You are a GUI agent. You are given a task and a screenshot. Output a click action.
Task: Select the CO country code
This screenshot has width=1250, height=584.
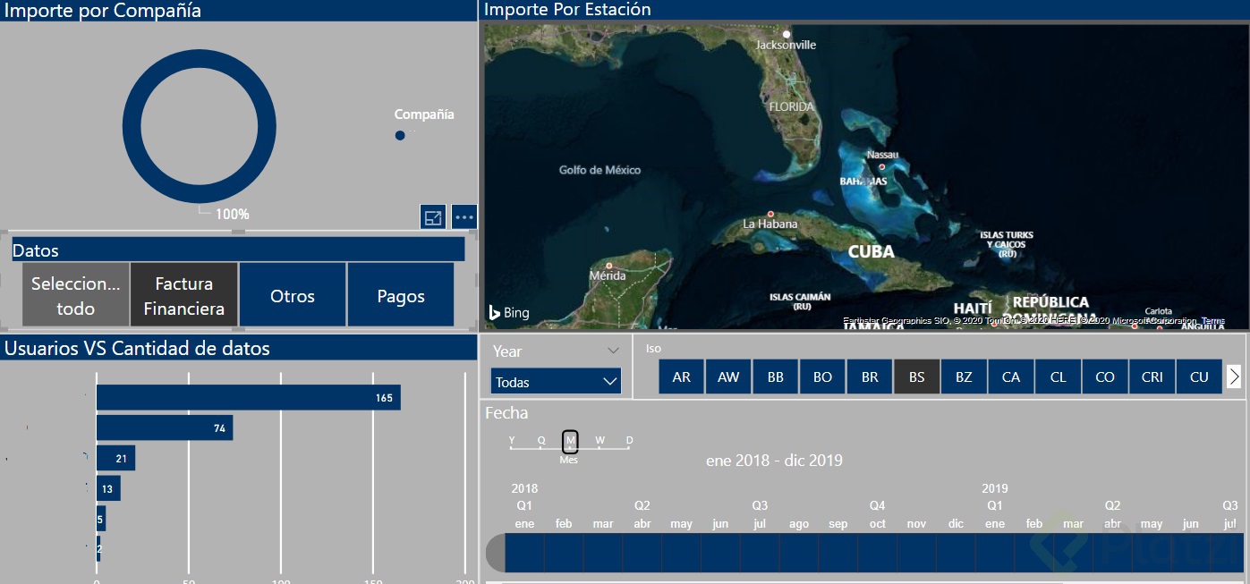point(1105,377)
